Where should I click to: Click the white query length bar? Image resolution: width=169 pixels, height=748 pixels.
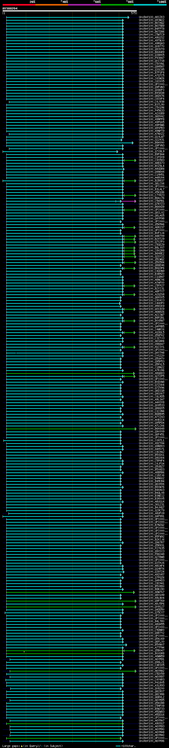click(x=70, y=11)
